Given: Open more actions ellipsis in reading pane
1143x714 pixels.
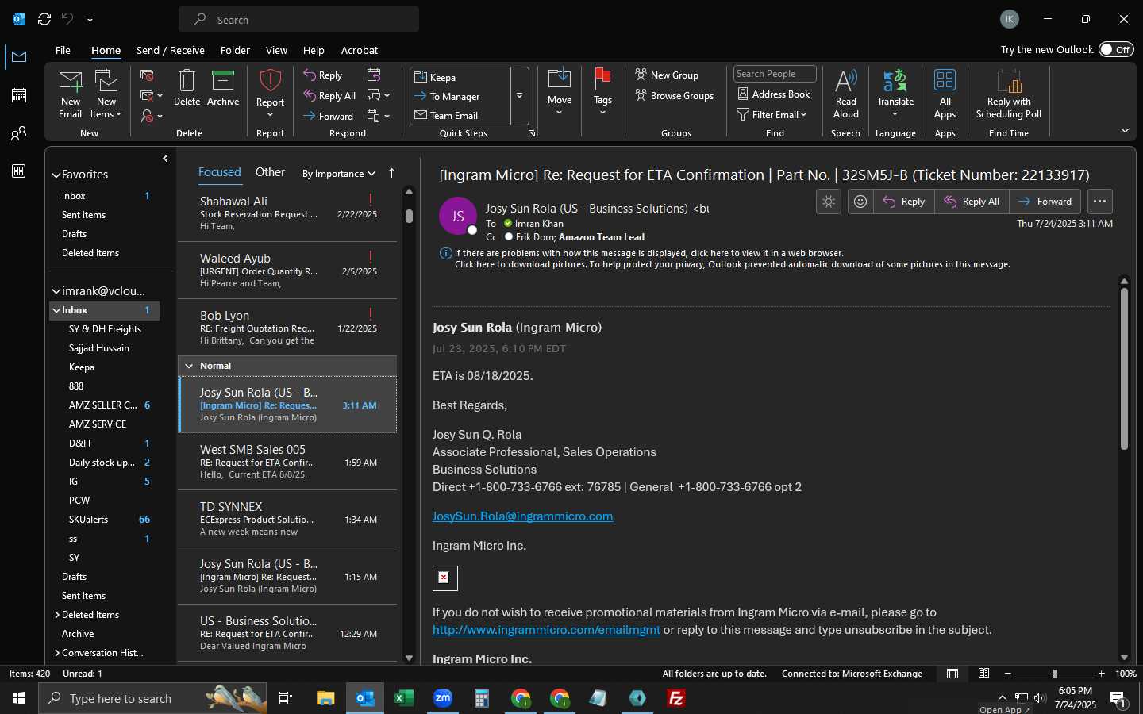Looking at the screenshot, I should pyautogui.click(x=1099, y=202).
